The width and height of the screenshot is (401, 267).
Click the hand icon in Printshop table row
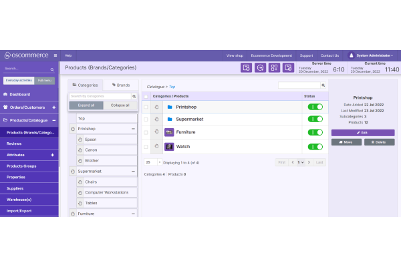pos(156,107)
